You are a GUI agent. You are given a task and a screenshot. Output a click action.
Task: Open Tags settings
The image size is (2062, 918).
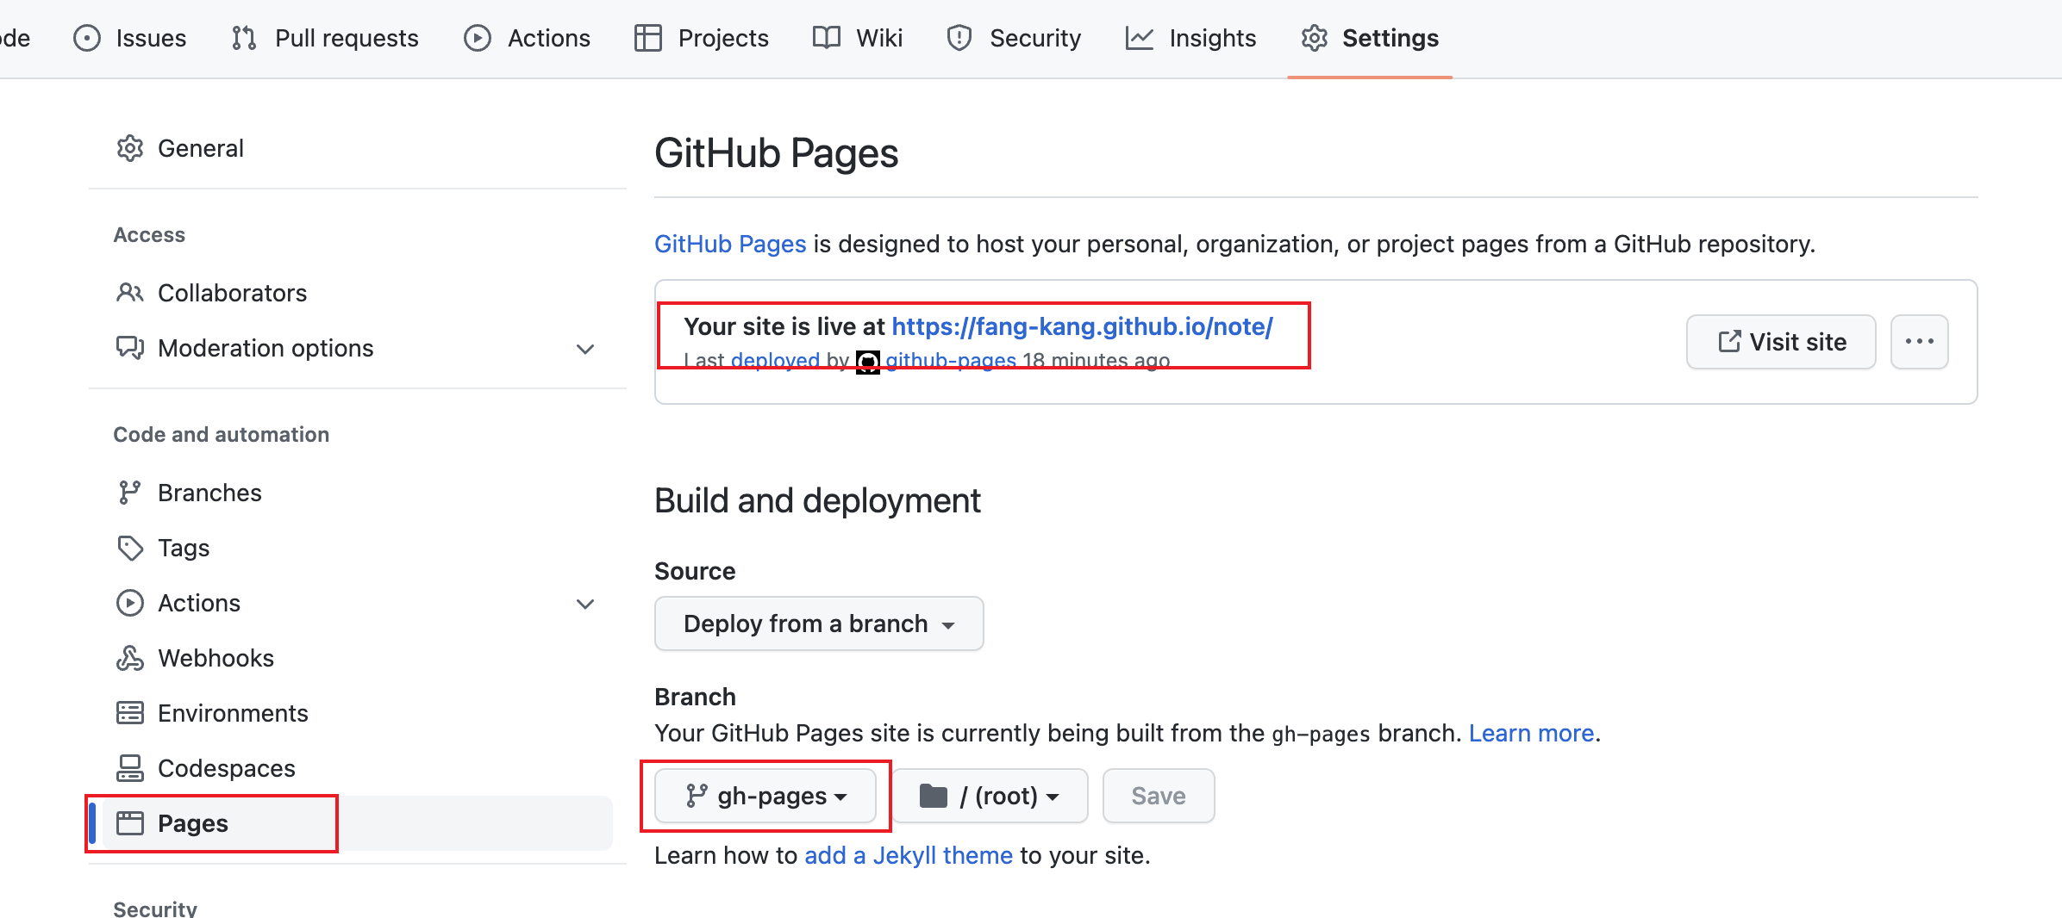click(x=357, y=548)
